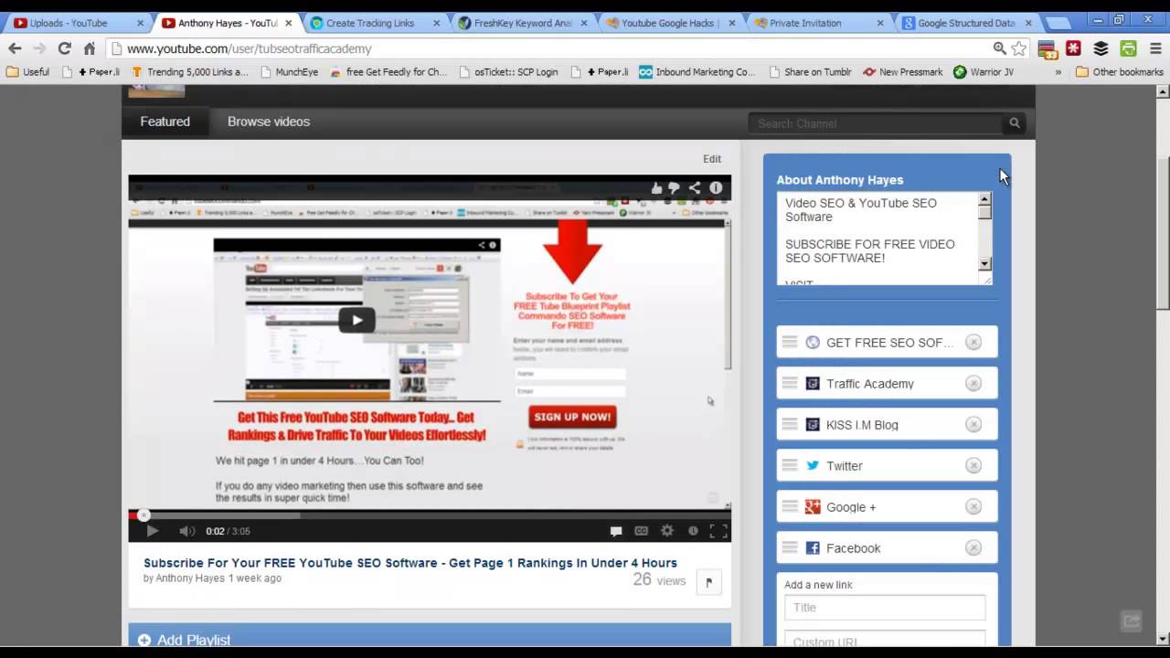Click the center play overlay on the video

pos(356,320)
